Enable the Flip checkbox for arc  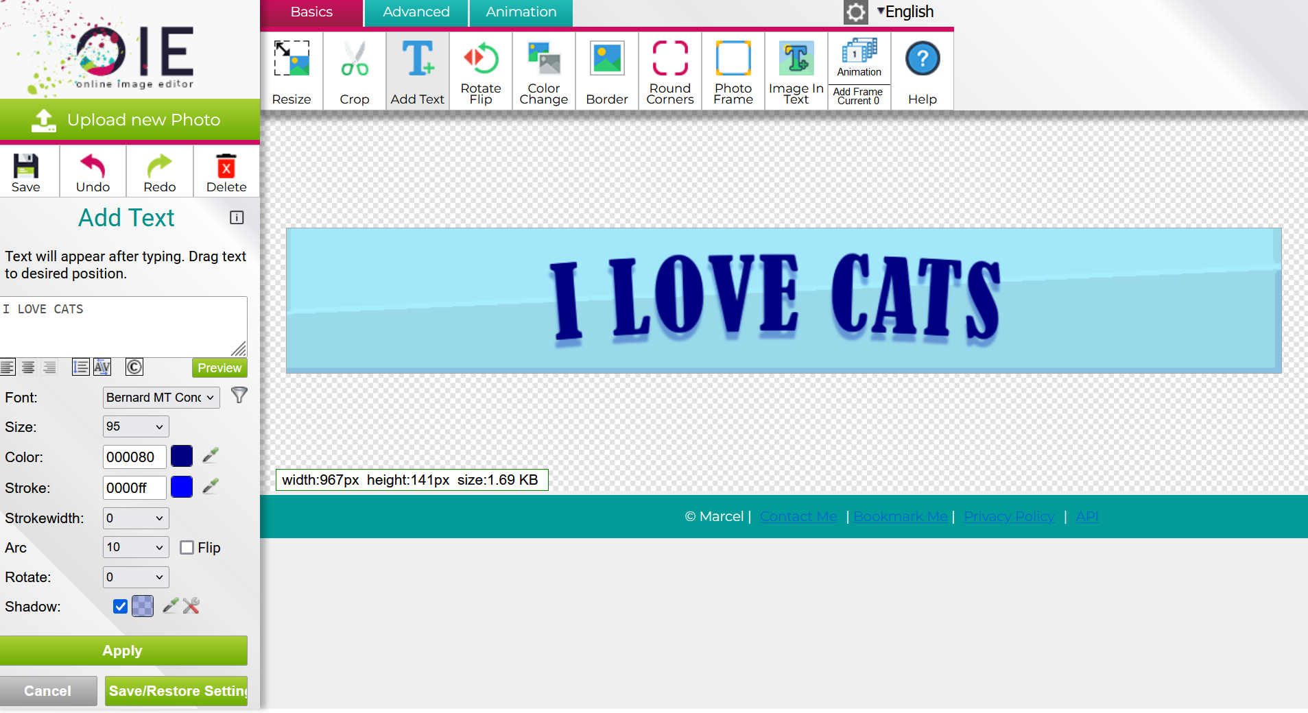[x=187, y=548]
